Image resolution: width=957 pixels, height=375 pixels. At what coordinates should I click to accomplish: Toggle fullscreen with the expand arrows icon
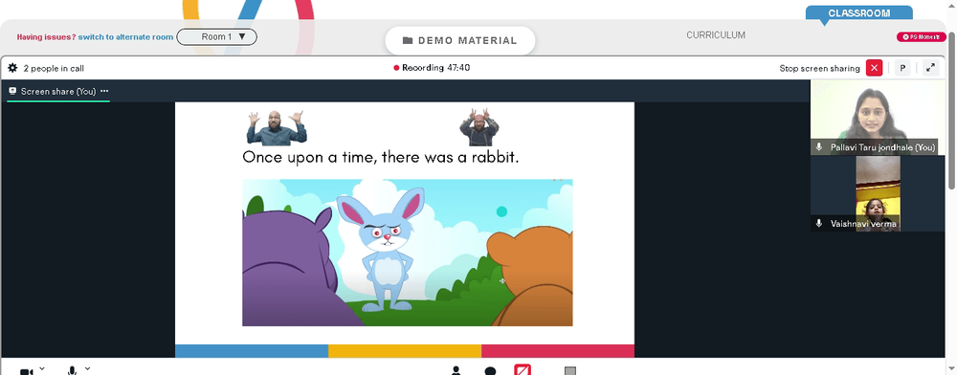click(x=930, y=68)
